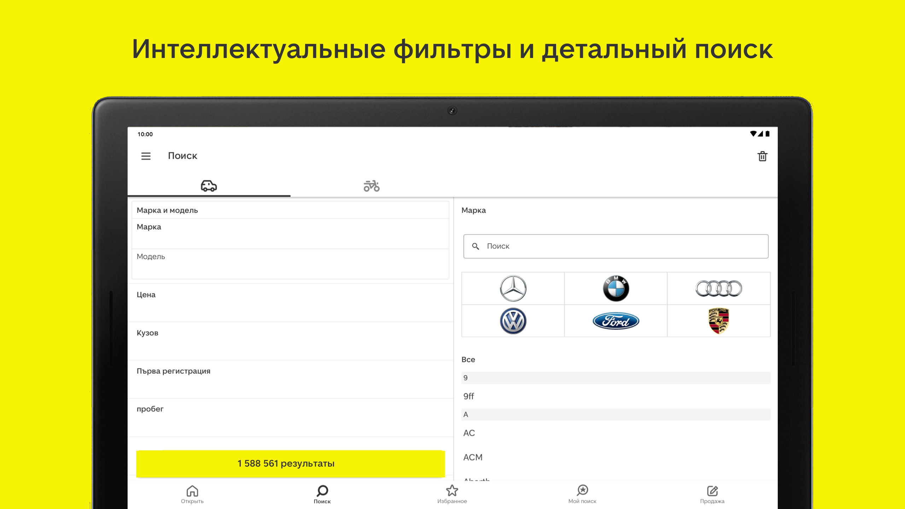Go to Мой поиск saved searches
This screenshot has height=509, width=905.
tap(582, 494)
